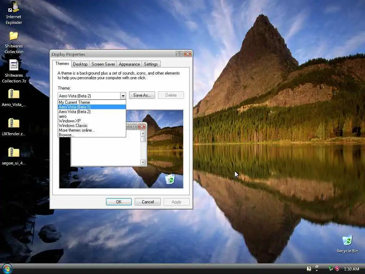Close the Display Properties dialog
The height and width of the screenshot is (274, 365).
[187, 54]
